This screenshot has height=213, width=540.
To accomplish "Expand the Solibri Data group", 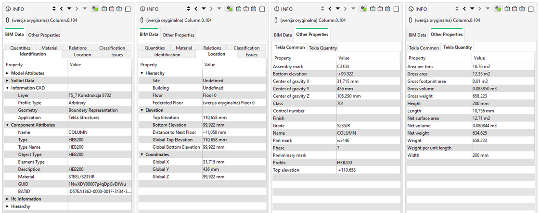I will tap(8, 81).
